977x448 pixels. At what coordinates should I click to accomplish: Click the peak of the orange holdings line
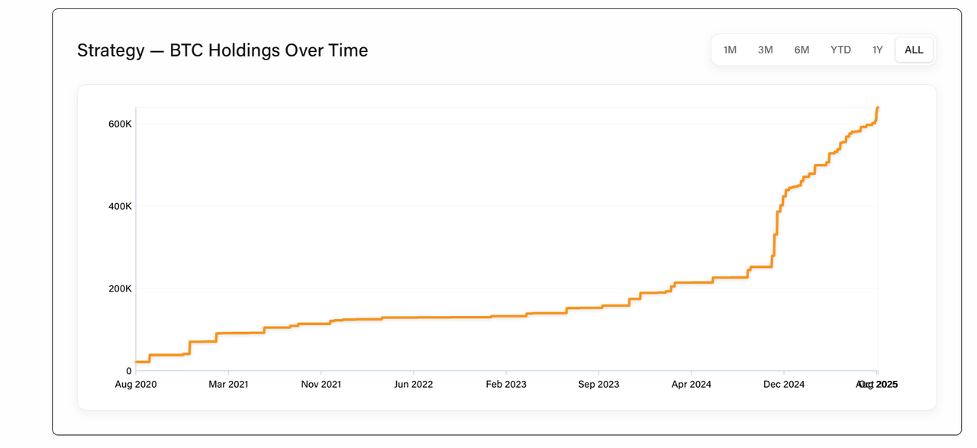pyautogui.click(x=878, y=108)
